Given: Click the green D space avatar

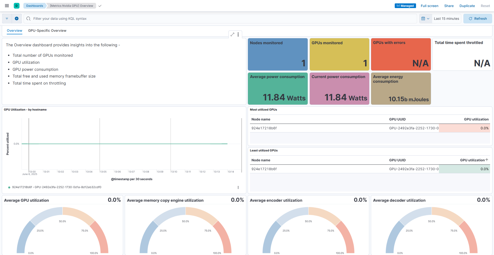Looking at the screenshot, I should click(x=17, y=6).
